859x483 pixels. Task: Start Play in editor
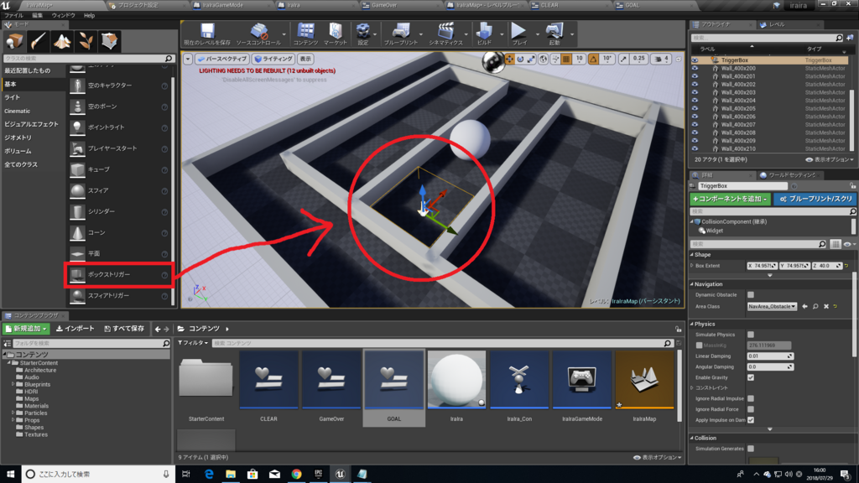pyautogui.click(x=518, y=34)
